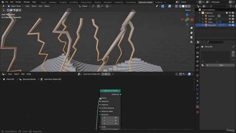Expand the viewport Options dropdown
The image size is (236, 133).
click(189, 10)
